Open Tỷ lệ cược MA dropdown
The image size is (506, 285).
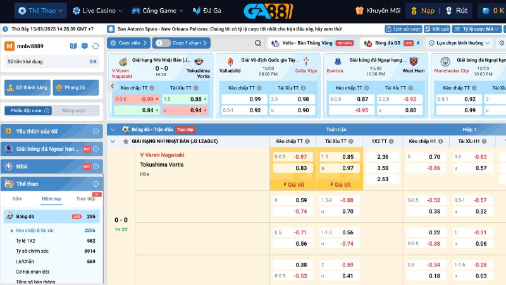pos(477,29)
